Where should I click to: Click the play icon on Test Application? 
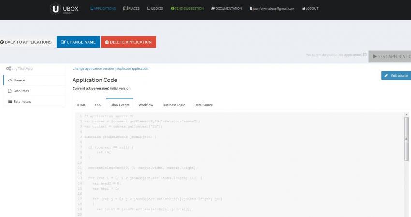375,56
